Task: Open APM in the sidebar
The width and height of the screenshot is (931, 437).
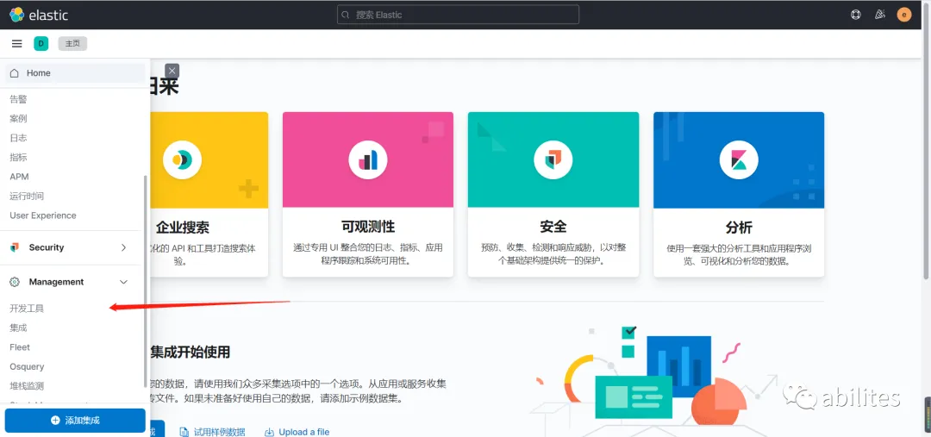Action: coord(19,177)
